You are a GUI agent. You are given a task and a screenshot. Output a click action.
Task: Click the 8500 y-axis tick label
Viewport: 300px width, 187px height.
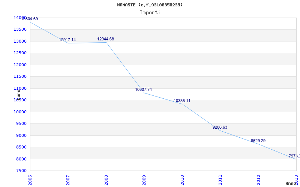pyautogui.click(x=21, y=147)
